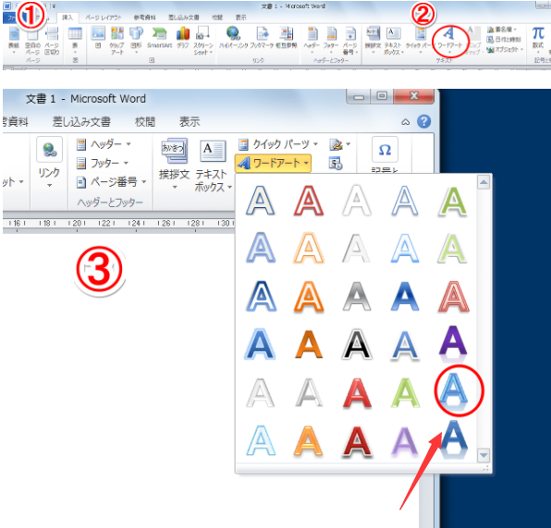This screenshot has height=528, width=551.
Task: Click the blue help question mark icon
Action: coord(423,122)
